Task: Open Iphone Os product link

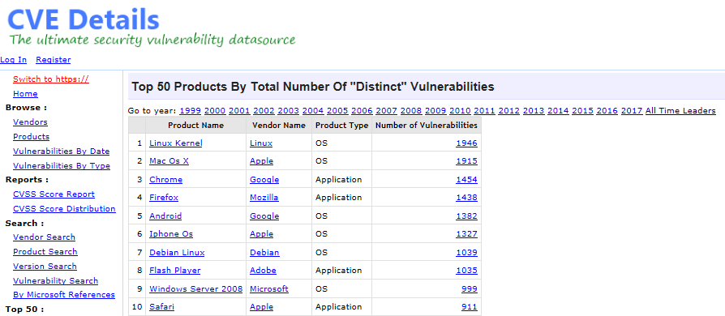Action: 171,234
